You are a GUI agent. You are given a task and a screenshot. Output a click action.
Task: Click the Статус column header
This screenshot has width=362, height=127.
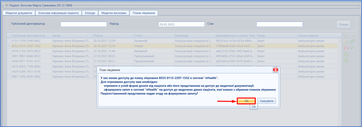[x=154, y=36]
